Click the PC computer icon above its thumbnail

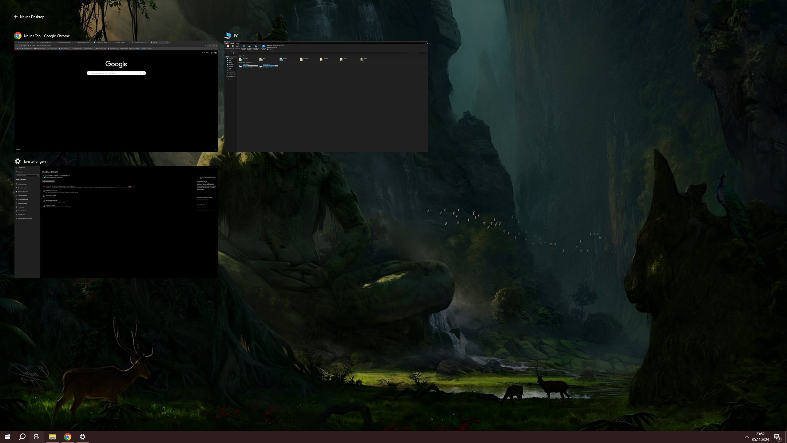coord(228,36)
